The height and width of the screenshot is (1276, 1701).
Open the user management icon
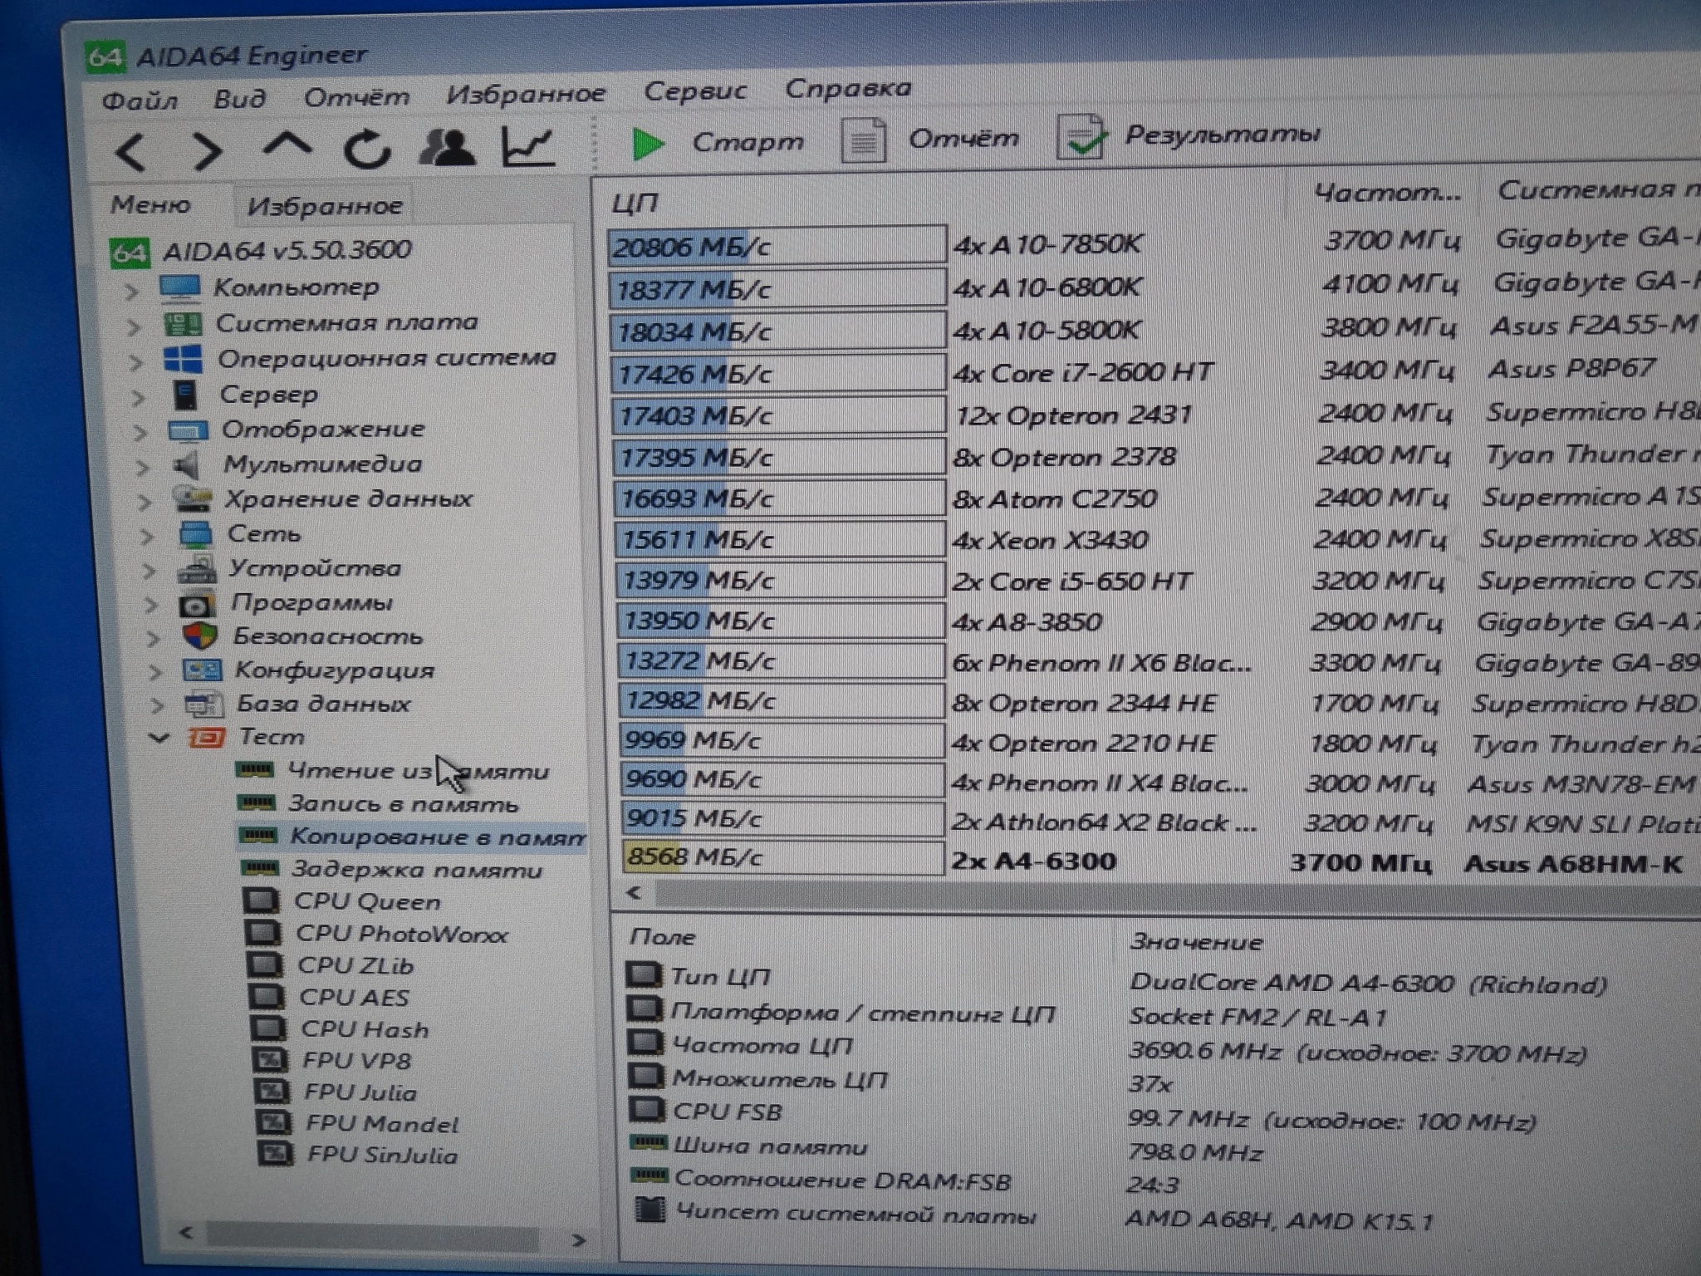click(447, 146)
